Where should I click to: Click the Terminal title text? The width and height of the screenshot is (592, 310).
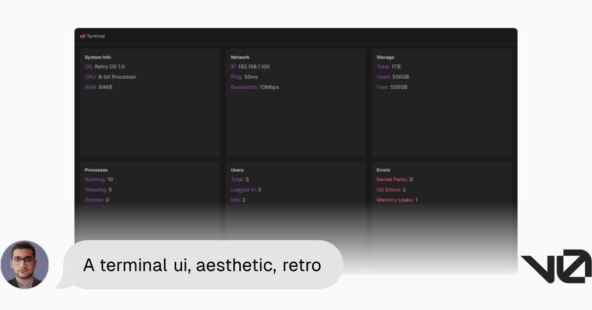[x=96, y=36]
